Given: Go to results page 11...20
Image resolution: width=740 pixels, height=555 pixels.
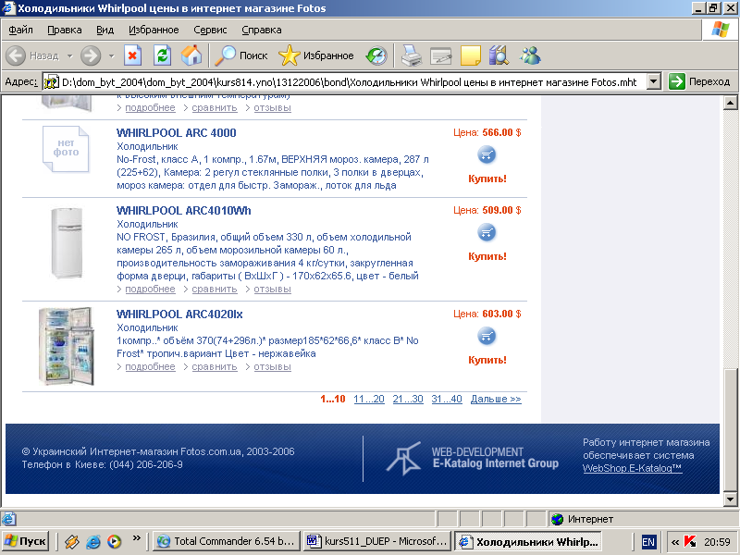Looking at the screenshot, I should coord(369,399).
